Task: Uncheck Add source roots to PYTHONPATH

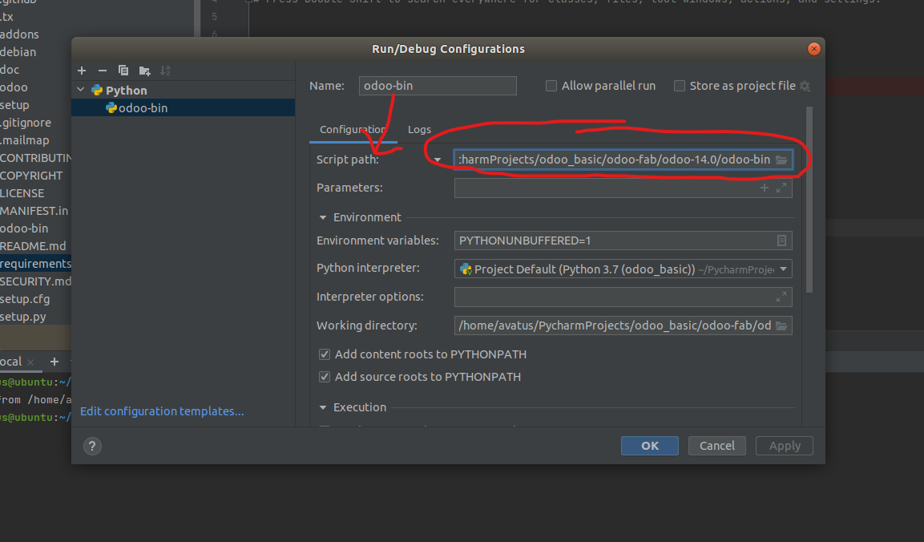Action: tap(324, 377)
